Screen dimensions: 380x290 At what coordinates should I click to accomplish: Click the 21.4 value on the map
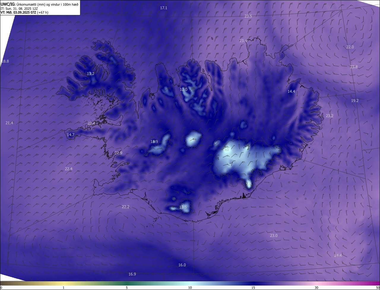(x=9, y=123)
